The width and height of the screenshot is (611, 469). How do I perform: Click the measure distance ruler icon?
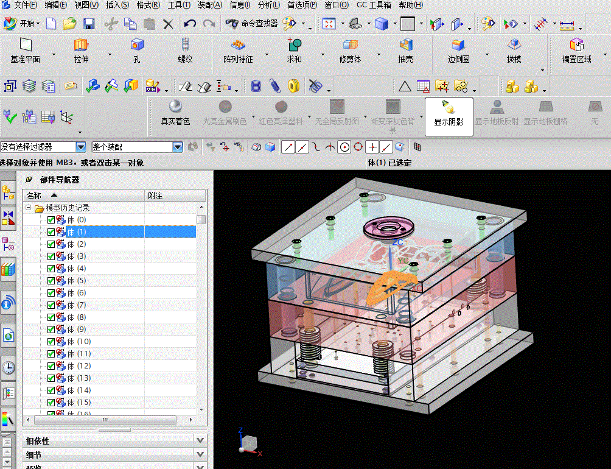[567, 24]
